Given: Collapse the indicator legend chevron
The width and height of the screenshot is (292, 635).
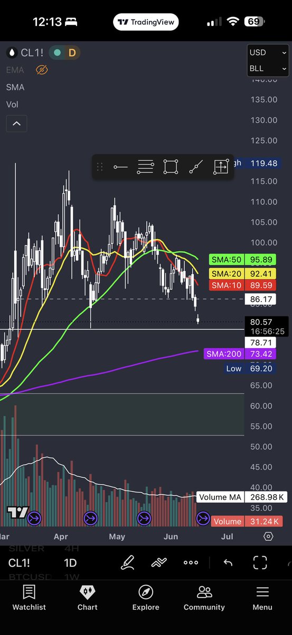Looking at the screenshot, I should click(16, 124).
